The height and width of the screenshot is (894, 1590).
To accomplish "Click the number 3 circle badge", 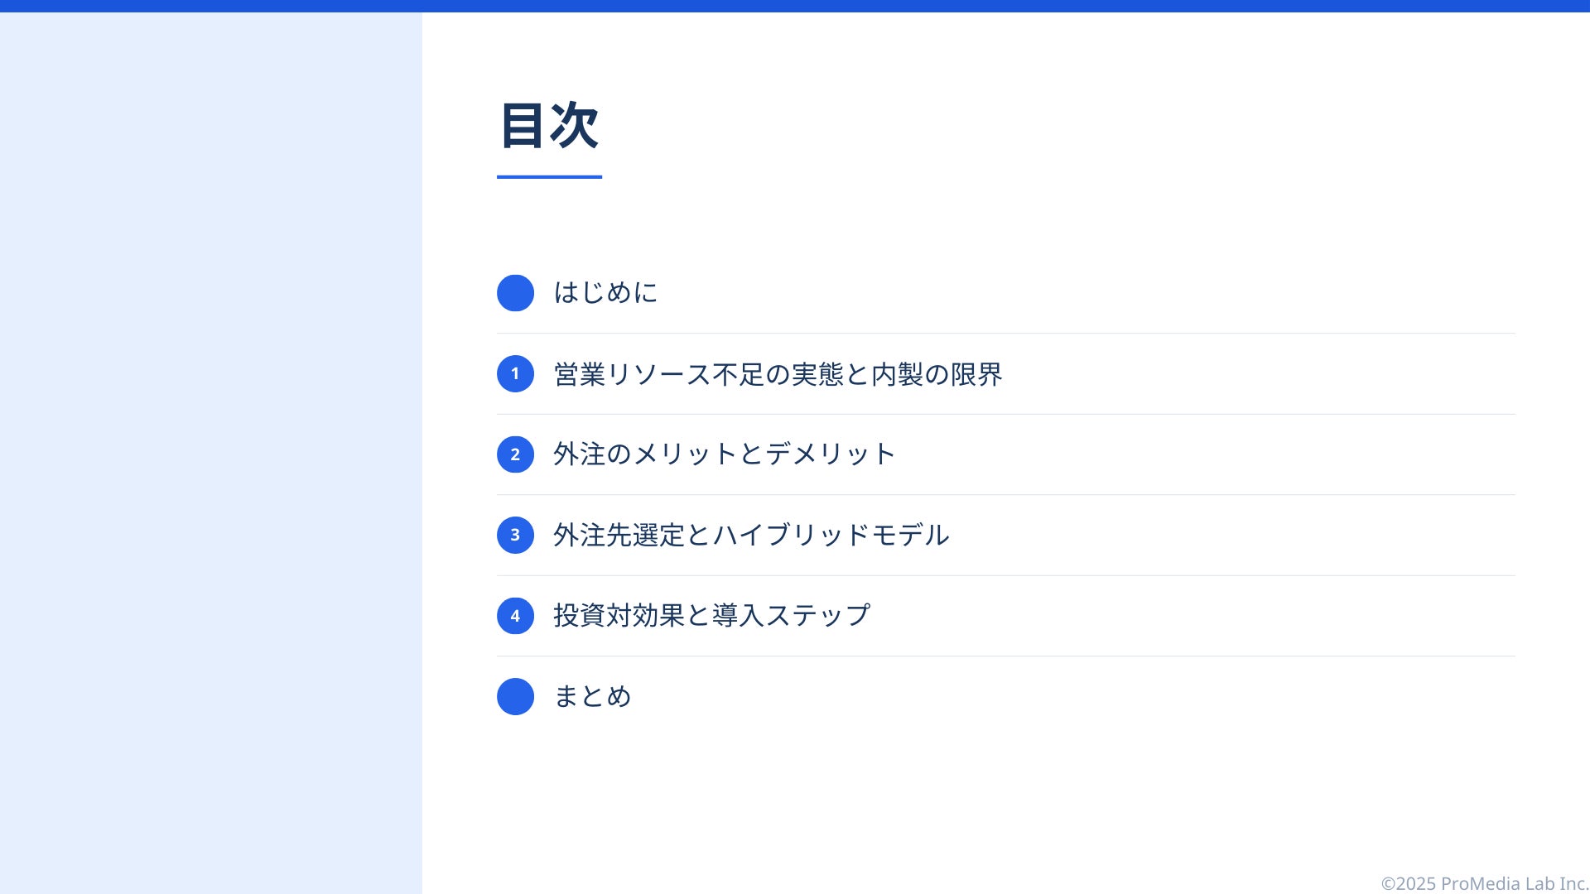I will [x=515, y=535].
